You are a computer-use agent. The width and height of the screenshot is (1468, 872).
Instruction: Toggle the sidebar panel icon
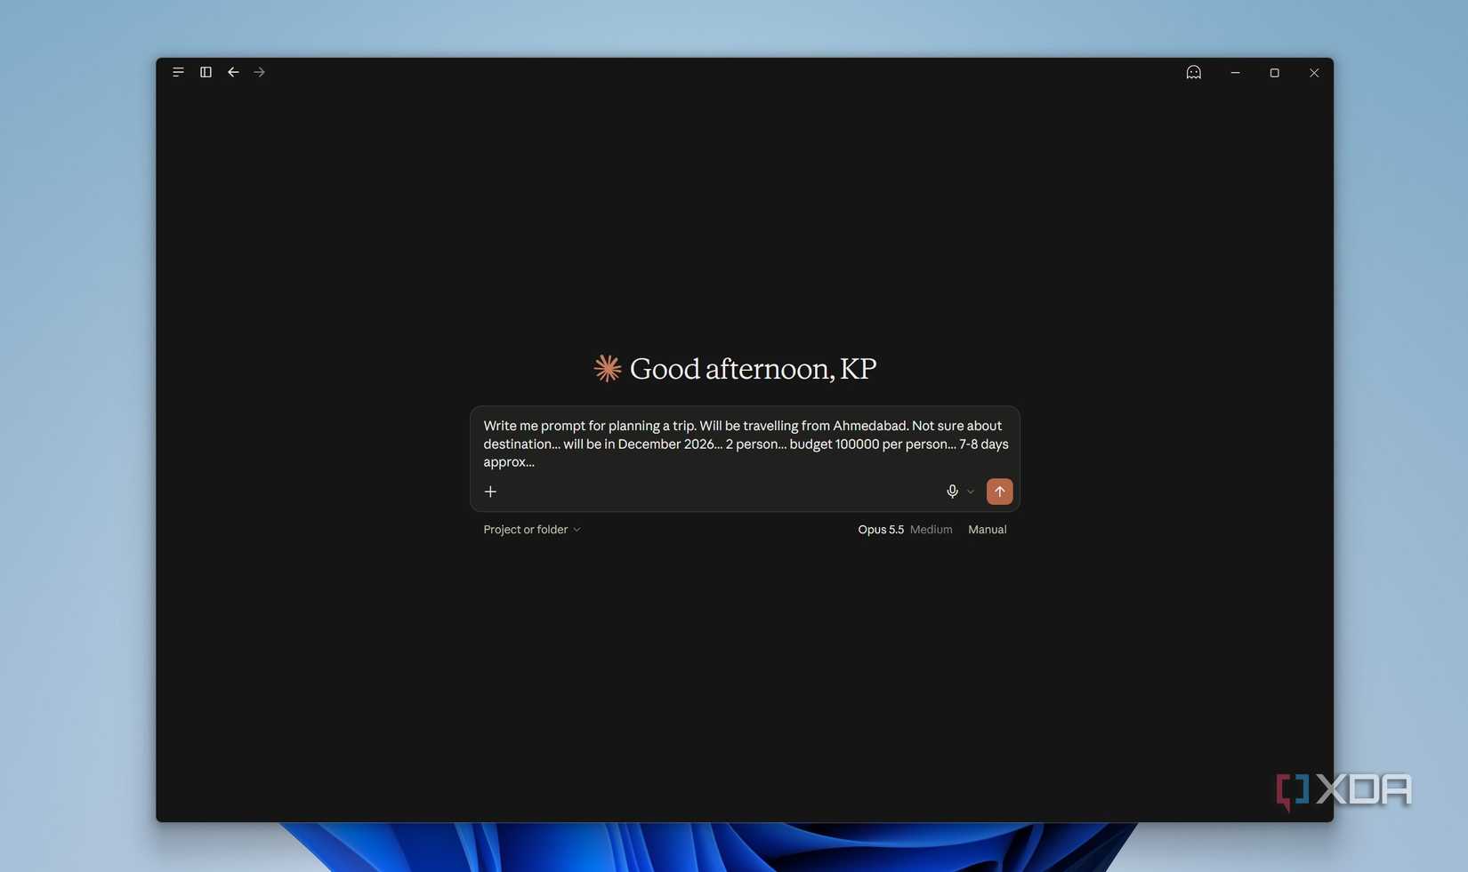point(206,72)
